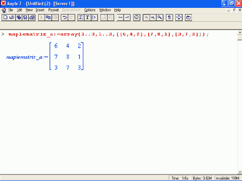Viewport: 242px width, 181px height.
Task: Select matrix entry 1 in the middle row
Action: click(79, 57)
